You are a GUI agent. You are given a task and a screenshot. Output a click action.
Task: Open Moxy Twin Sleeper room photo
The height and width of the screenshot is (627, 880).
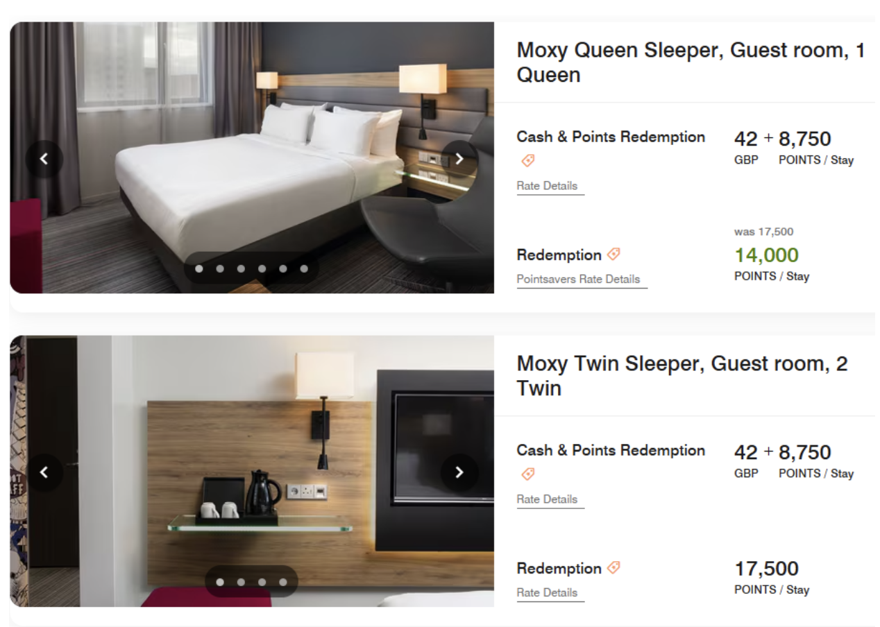point(252,472)
